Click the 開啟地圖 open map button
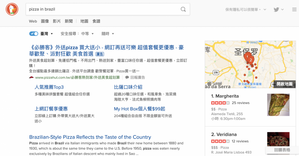This screenshot has width=299, height=156. 284,84
